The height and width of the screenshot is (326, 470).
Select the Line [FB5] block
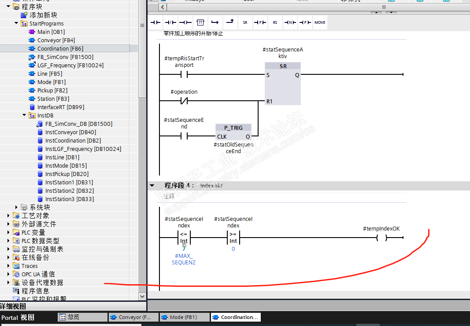click(50, 73)
